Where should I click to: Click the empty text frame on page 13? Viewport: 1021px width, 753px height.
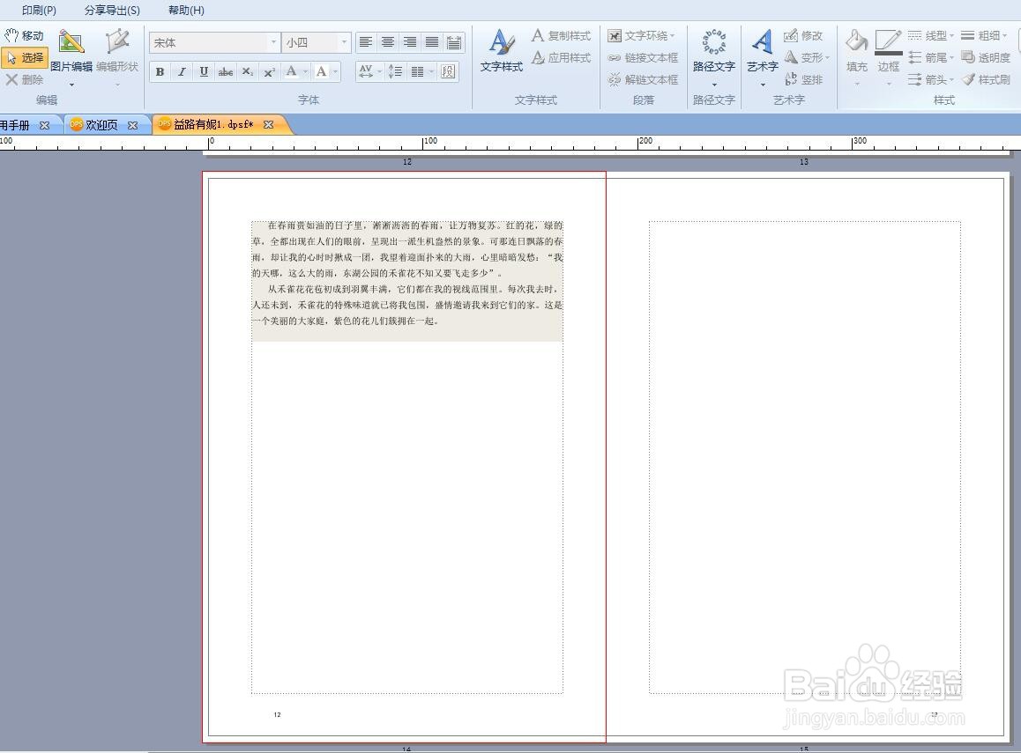coord(804,457)
